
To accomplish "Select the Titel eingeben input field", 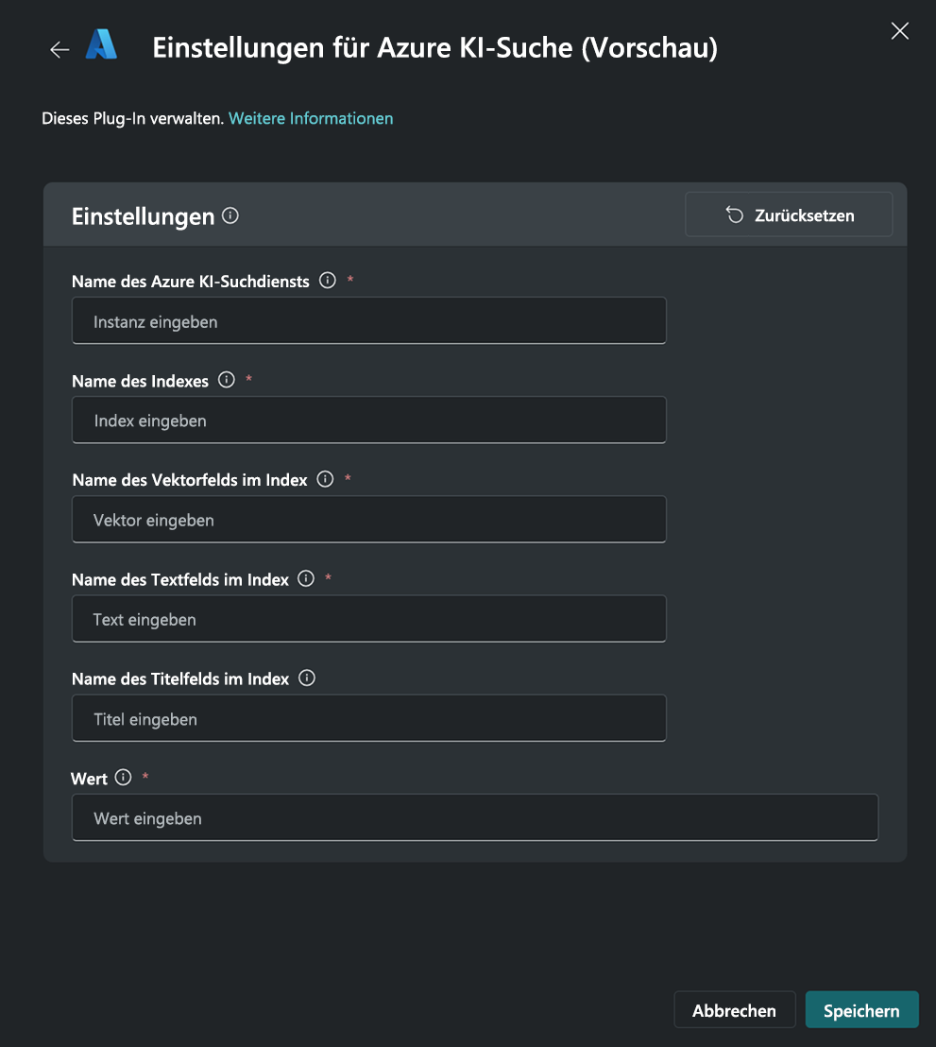I will [368, 719].
